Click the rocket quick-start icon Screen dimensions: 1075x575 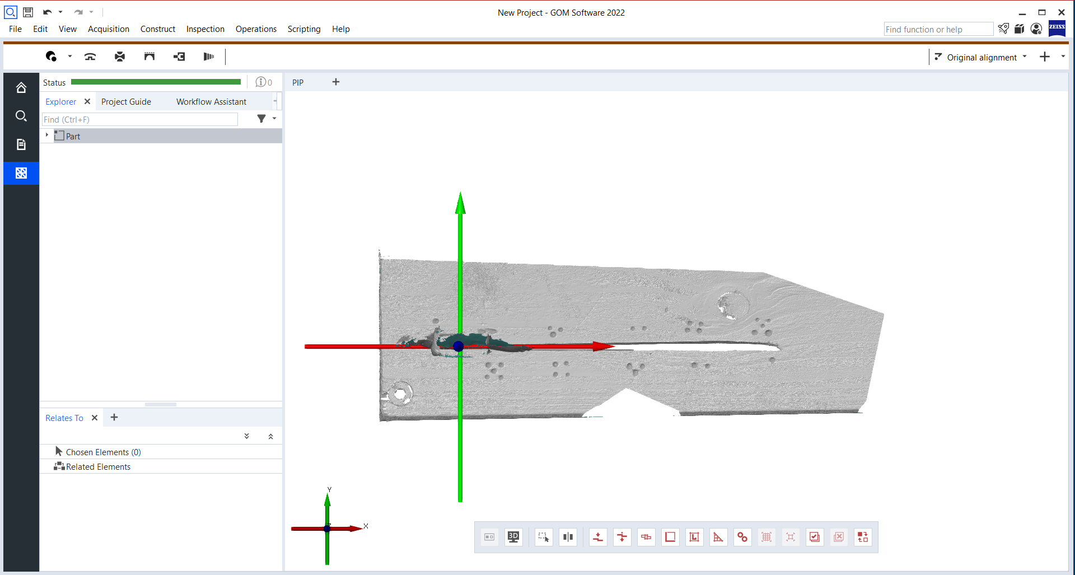coord(1004,29)
